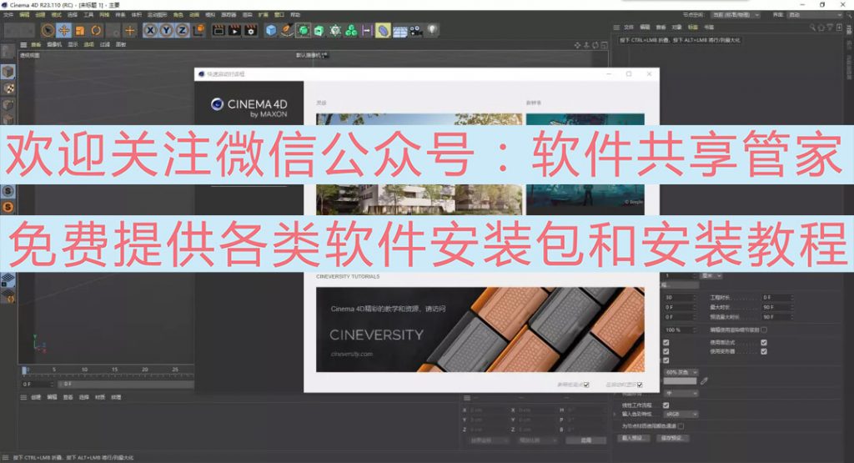Click the gray color swatch
This screenshot has height=463, width=854.
point(681,381)
